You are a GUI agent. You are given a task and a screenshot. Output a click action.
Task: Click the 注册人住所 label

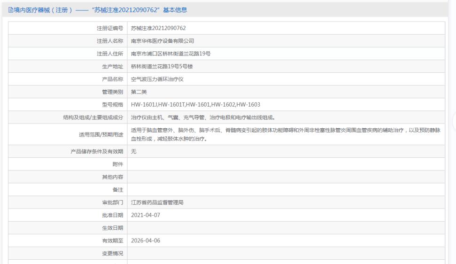point(110,54)
